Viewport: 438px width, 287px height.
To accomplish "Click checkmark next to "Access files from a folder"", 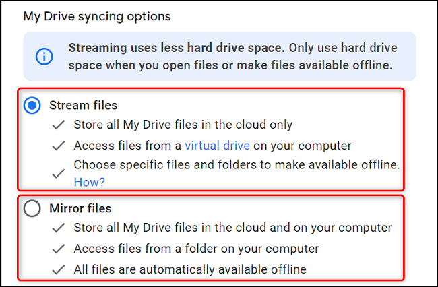I will coord(59,249).
